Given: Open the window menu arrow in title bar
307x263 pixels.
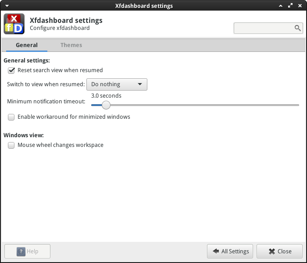Looking at the screenshot, I should [x=7, y=6].
